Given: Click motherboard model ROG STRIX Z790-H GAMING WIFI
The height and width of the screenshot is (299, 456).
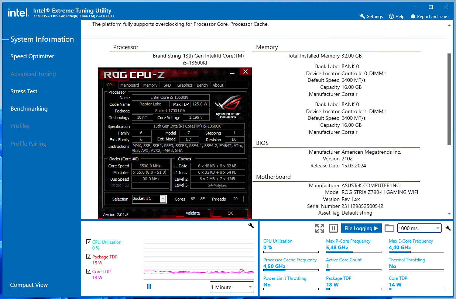Looking at the screenshot, I should pos(380,192).
